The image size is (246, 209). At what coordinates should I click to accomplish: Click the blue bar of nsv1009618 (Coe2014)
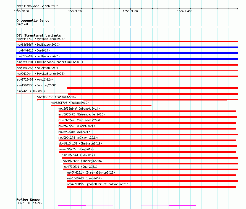click(127, 53)
